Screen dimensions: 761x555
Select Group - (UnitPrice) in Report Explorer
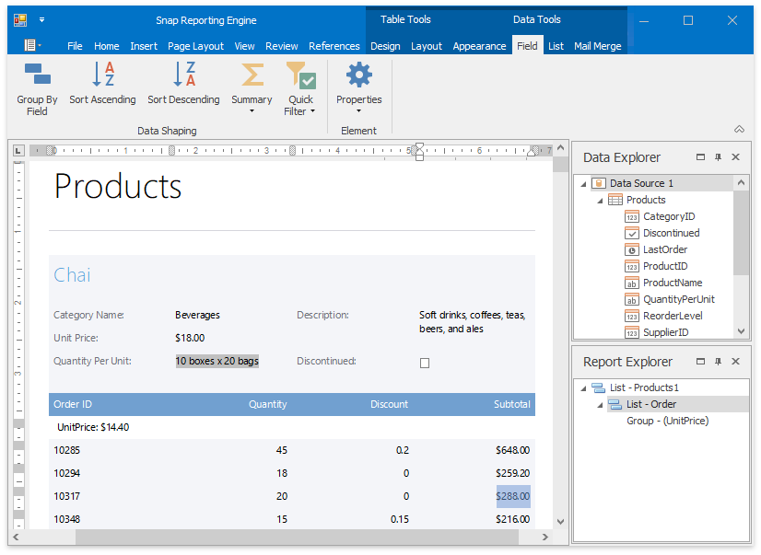pos(667,421)
